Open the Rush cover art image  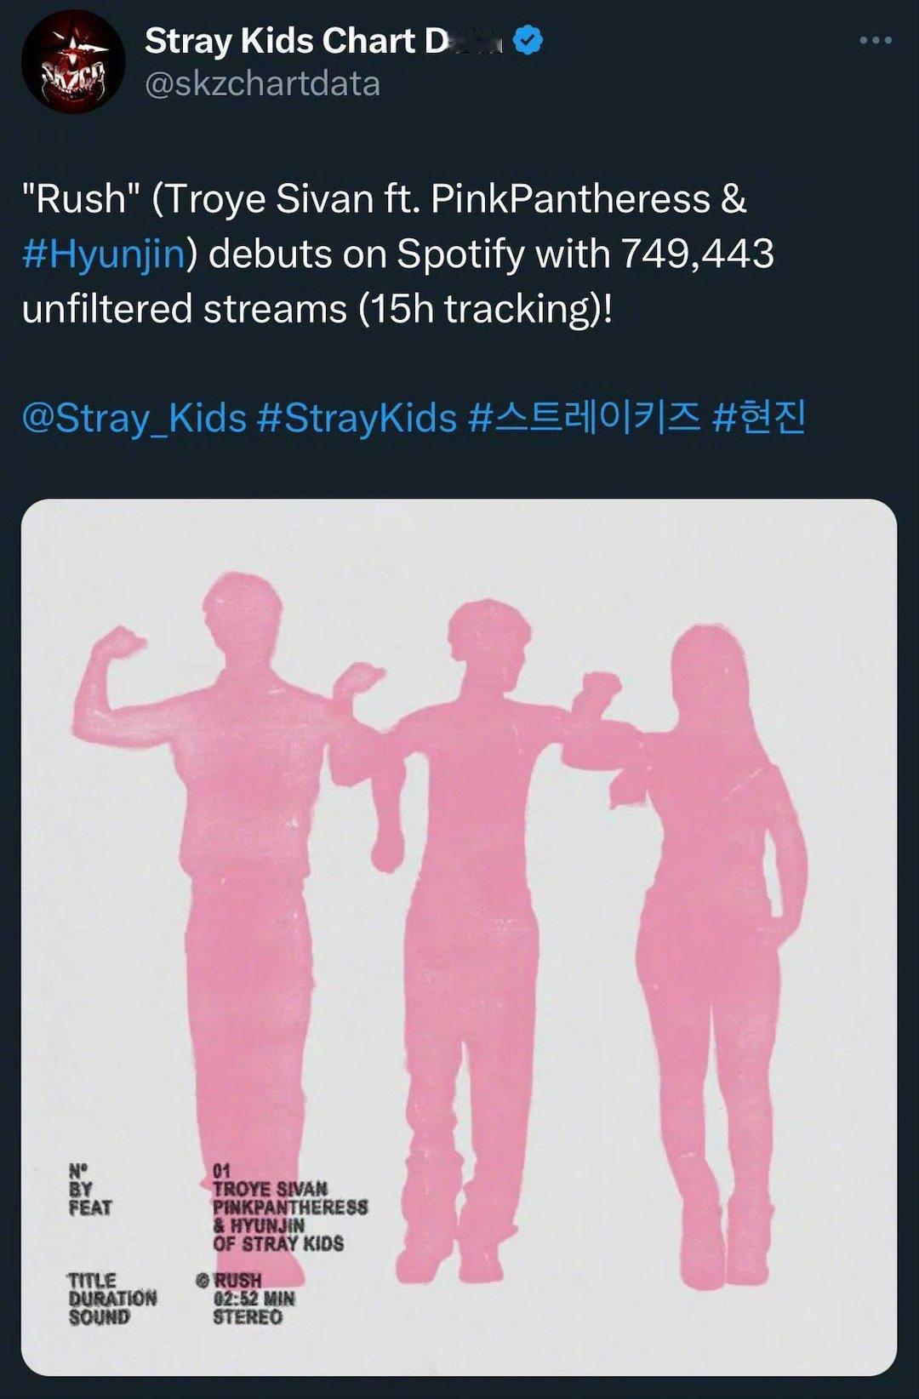click(459, 937)
